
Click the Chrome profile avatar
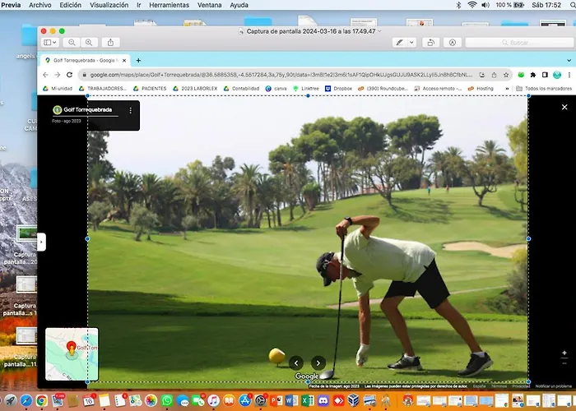557,75
